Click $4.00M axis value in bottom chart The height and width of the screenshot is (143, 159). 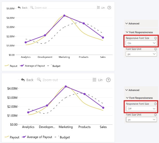12,89
